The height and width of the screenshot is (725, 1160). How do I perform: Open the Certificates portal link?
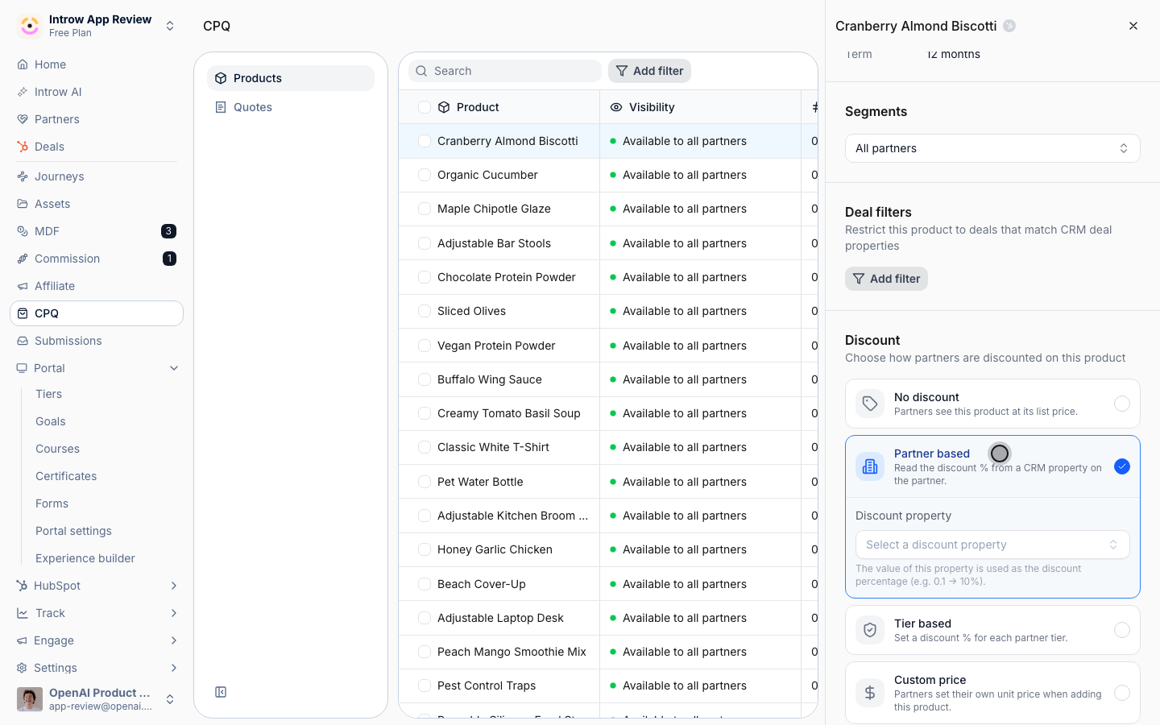coord(66,476)
